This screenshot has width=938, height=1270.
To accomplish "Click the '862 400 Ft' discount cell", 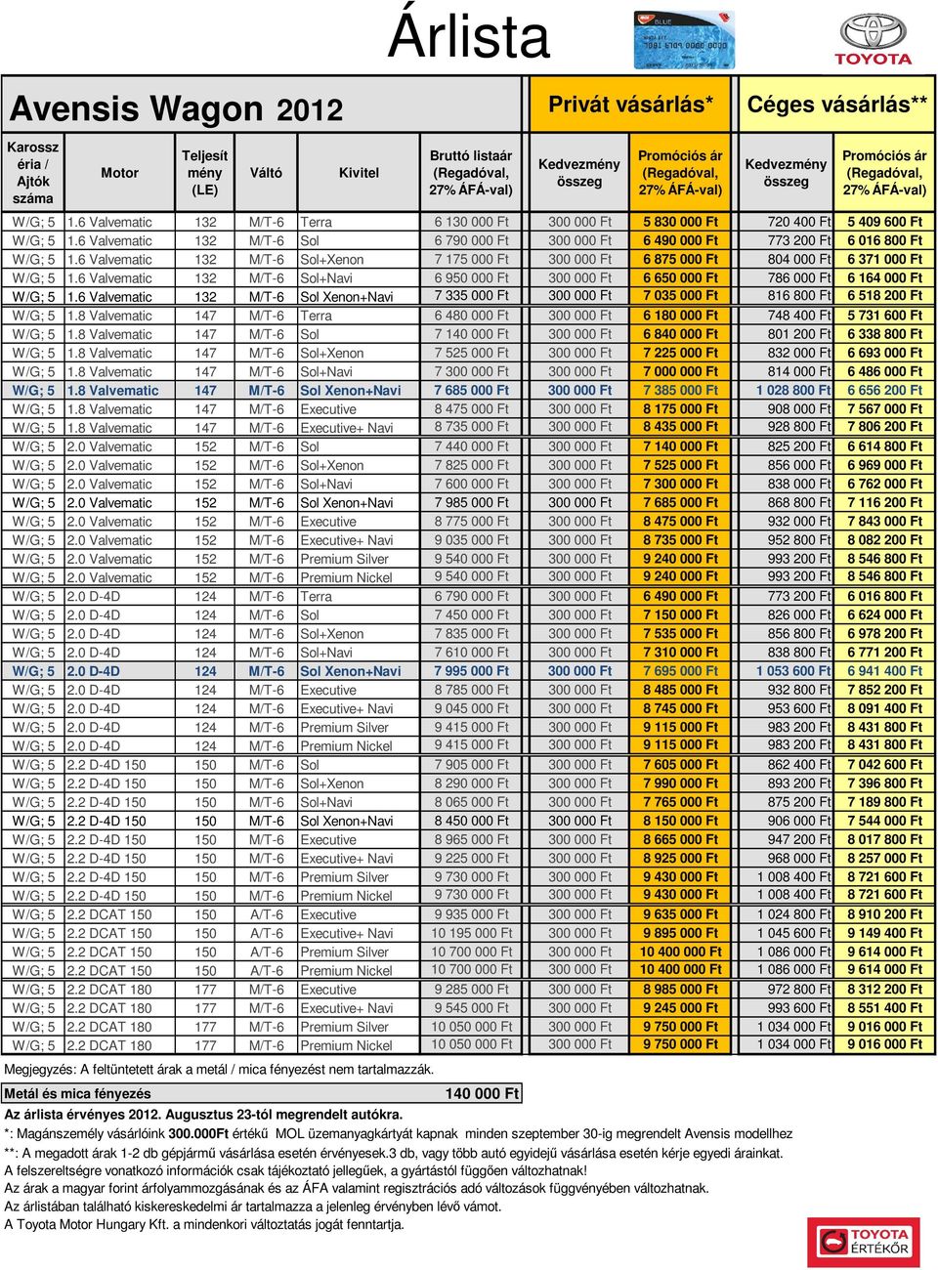I will pyautogui.click(x=798, y=764).
